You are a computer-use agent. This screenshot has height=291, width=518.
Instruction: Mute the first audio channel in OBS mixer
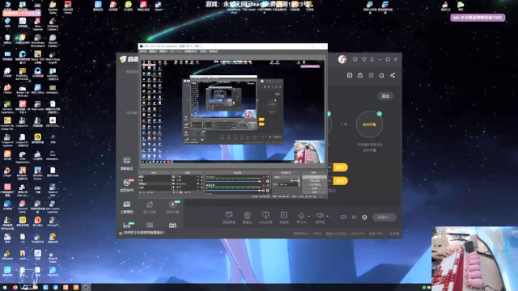pyautogui.click(x=263, y=181)
